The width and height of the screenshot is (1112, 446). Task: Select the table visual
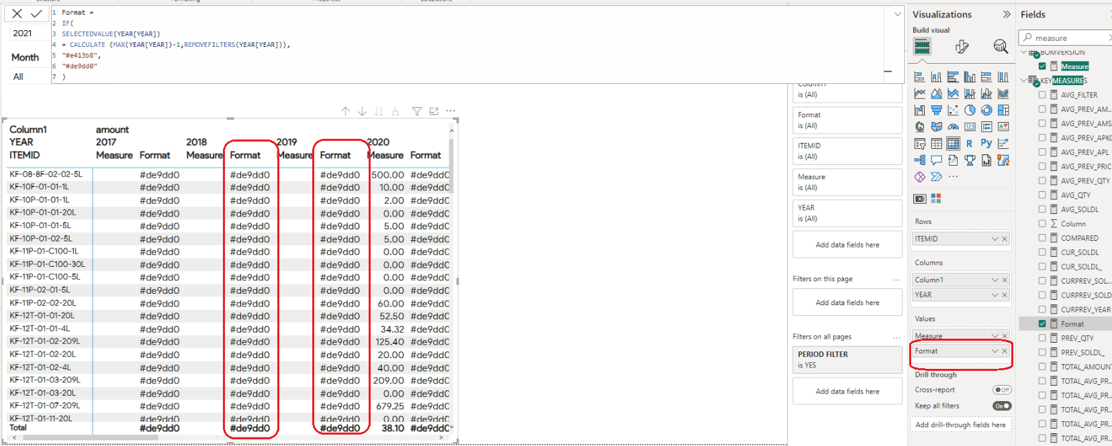coord(936,144)
